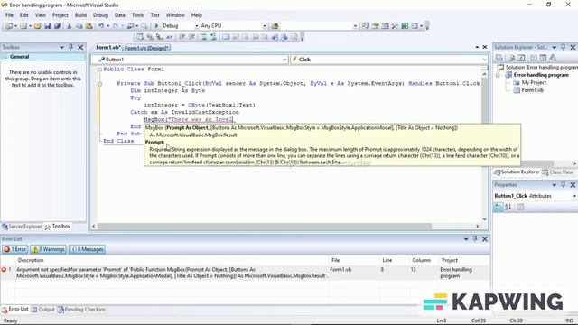578x325 pixels.
Task: Open the Toolbox using the hammer-wrench toolbar icon
Action: tap(395, 26)
